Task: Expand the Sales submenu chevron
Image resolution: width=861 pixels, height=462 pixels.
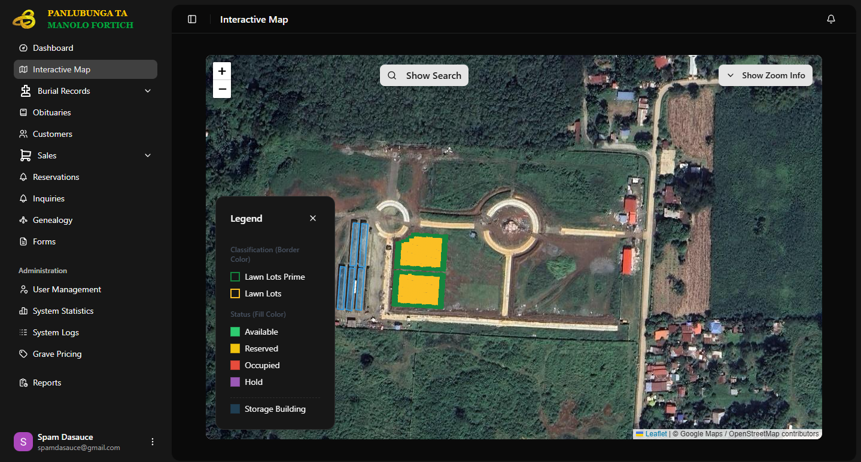Action: tap(148, 155)
